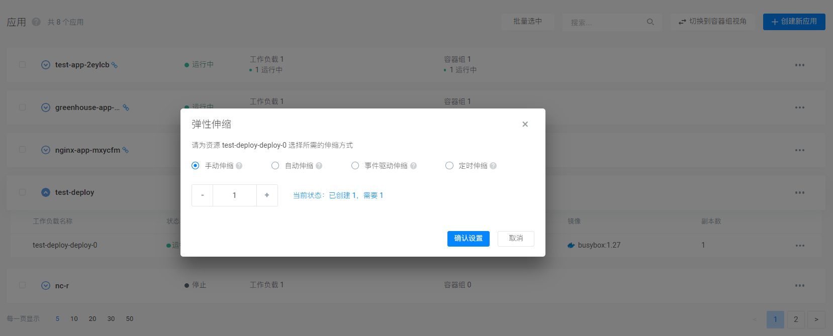
Task: Click help icon beside 自动伸缩 option
Action: point(319,166)
